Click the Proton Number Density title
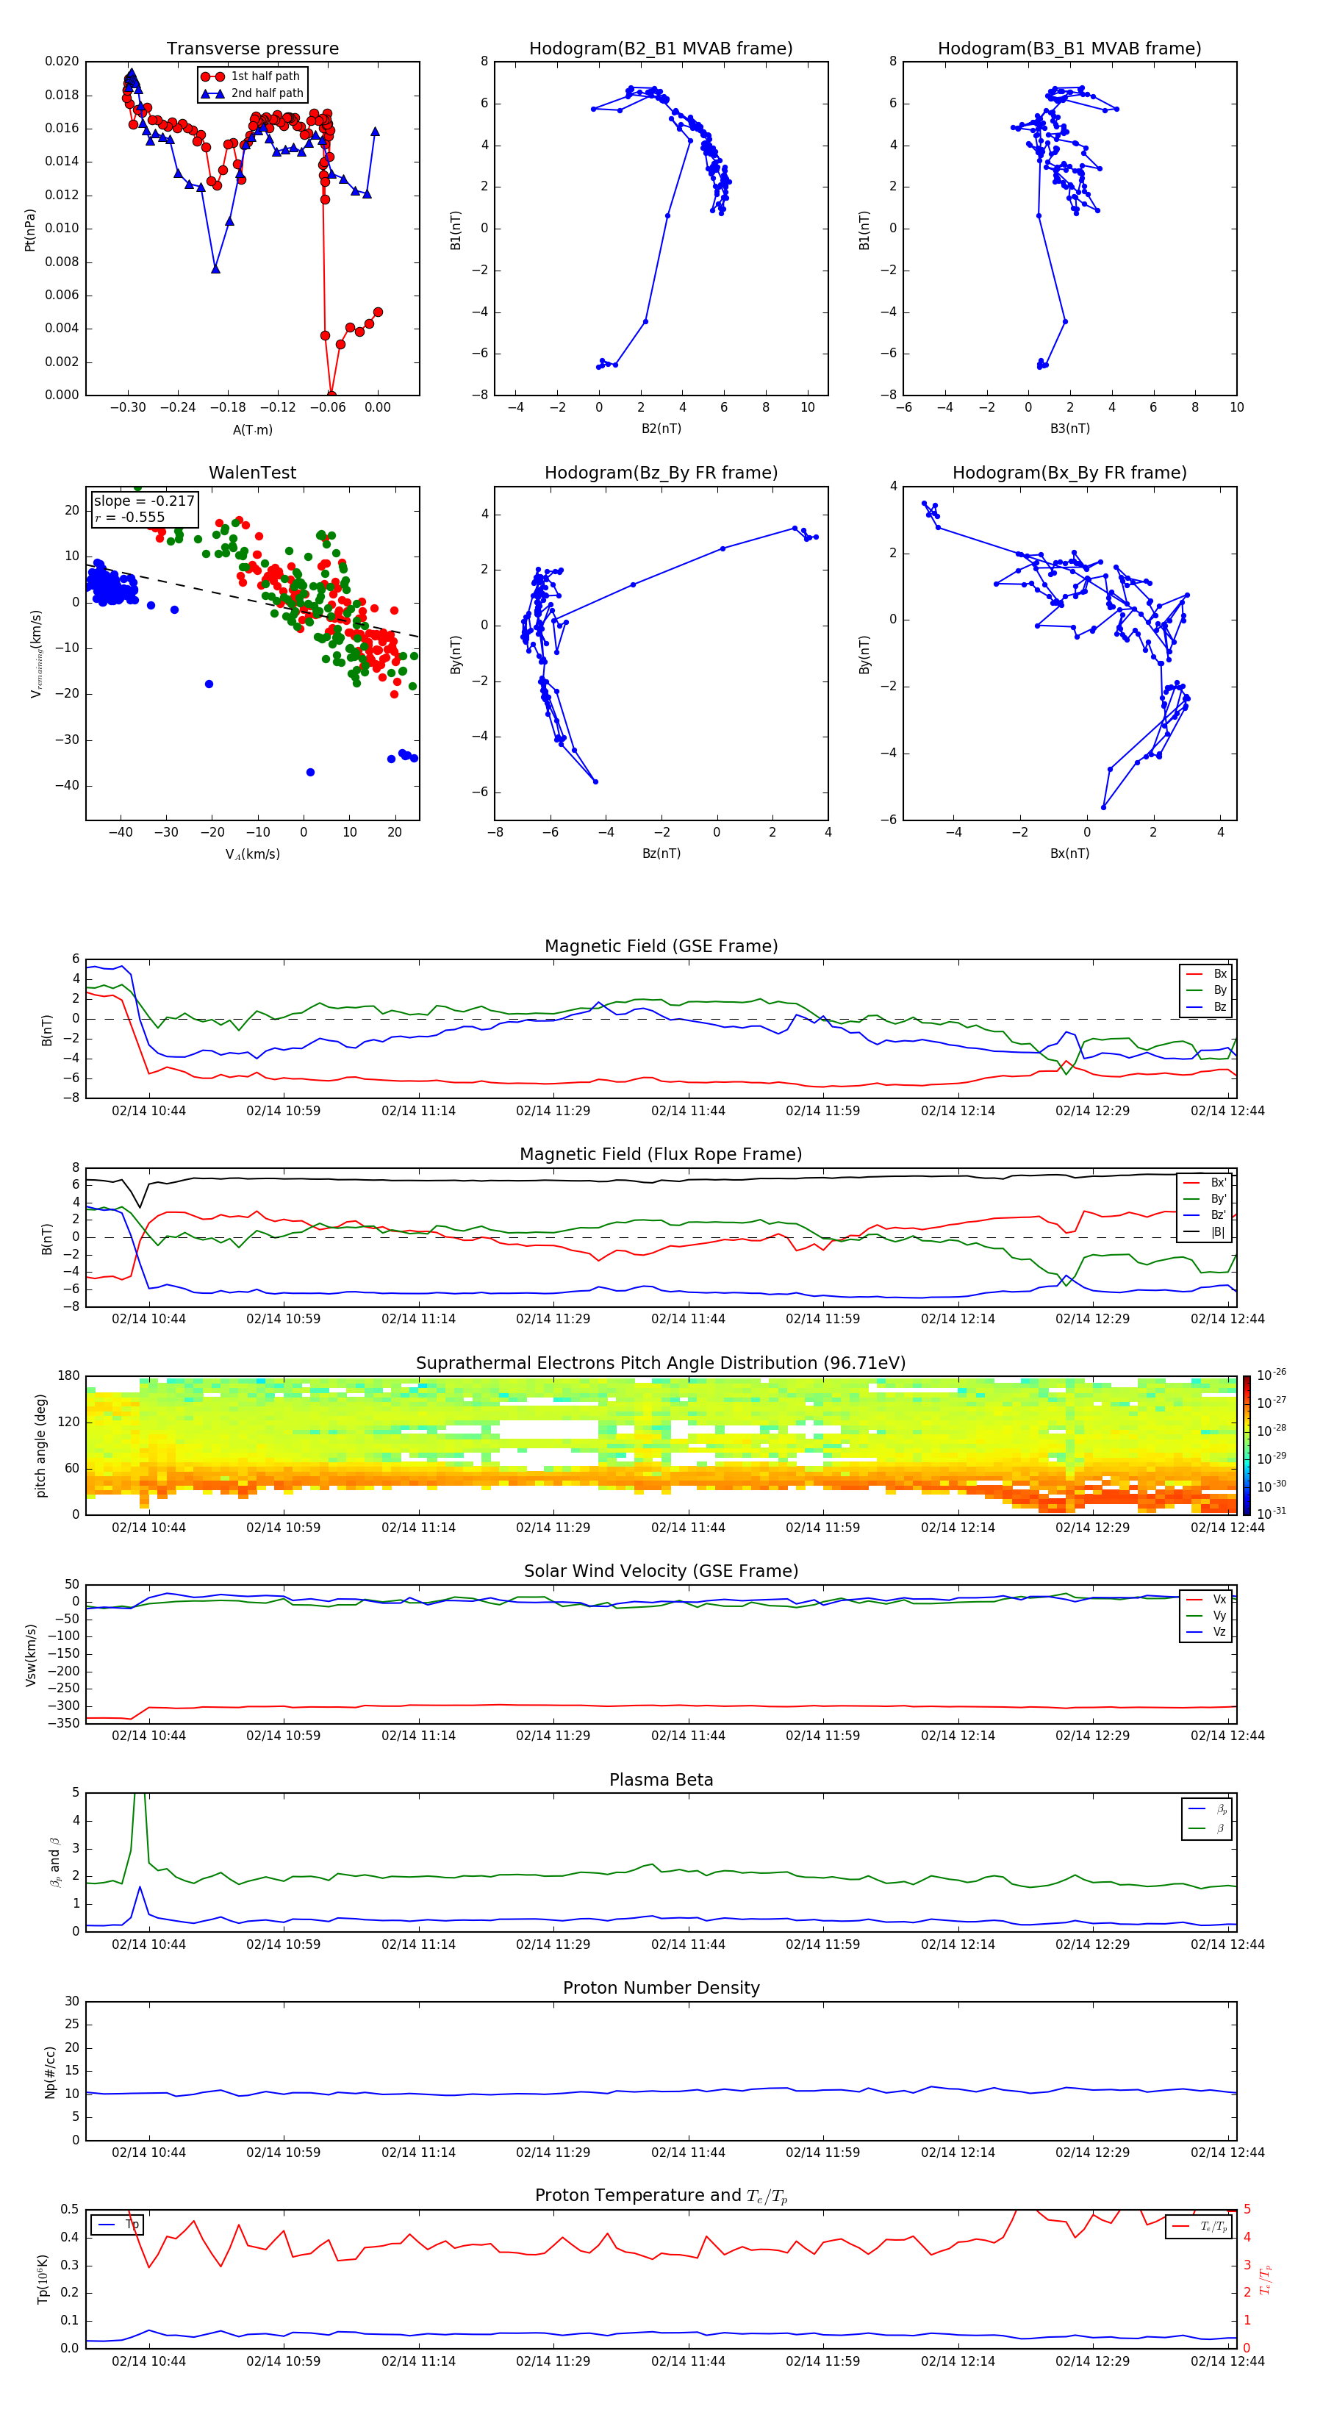1323x2426 pixels. 661,1988
